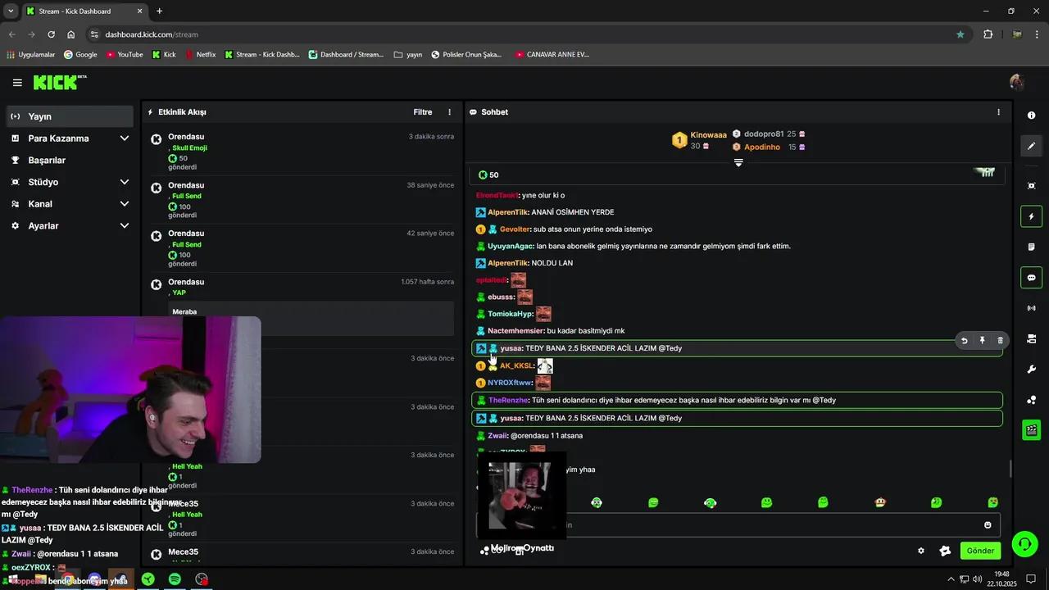Image resolution: width=1049 pixels, height=590 pixels.
Task: Click Kinowaaa in the leaderboard
Action: point(708,135)
